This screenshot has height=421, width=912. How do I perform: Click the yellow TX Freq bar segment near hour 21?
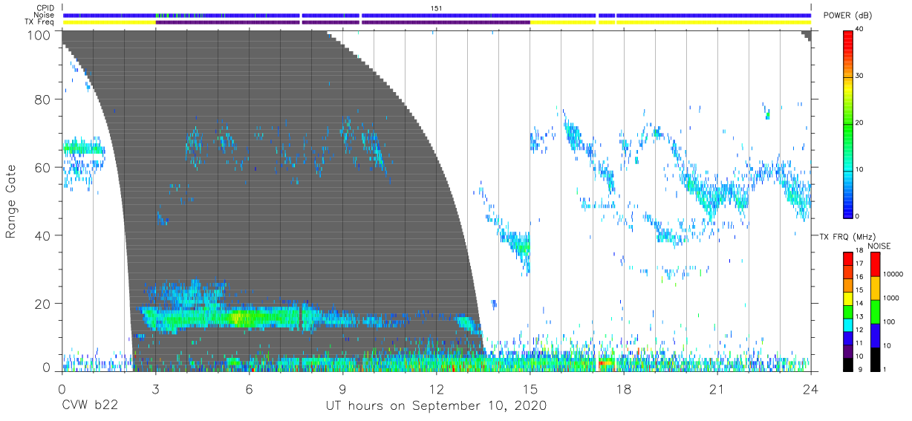tap(714, 22)
